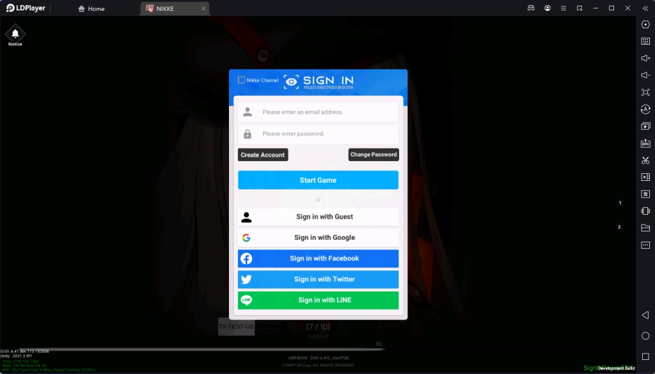Tap the Android home circle button

tap(645, 336)
